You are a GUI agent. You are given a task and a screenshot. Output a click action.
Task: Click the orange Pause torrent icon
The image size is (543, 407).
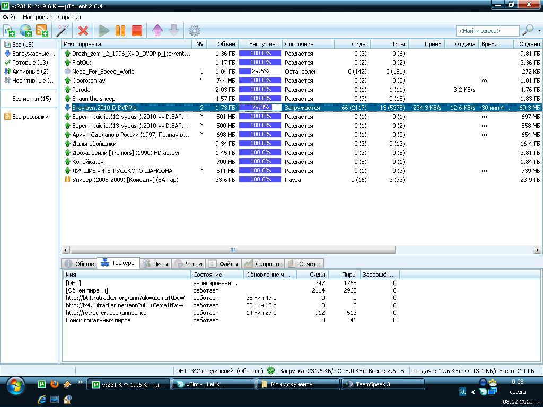pos(120,31)
